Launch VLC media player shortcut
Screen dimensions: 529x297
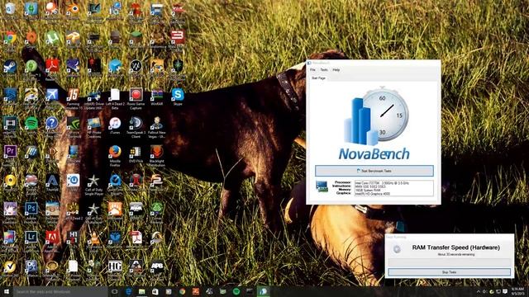point(93,238)
